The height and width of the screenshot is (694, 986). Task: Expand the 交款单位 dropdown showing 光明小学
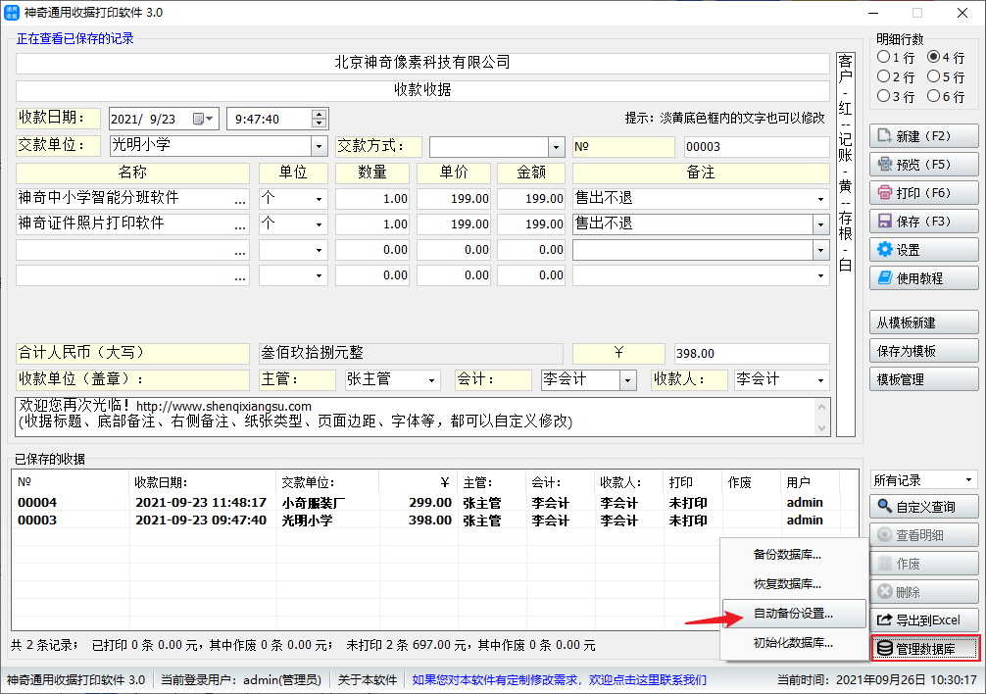coord(320,146)
